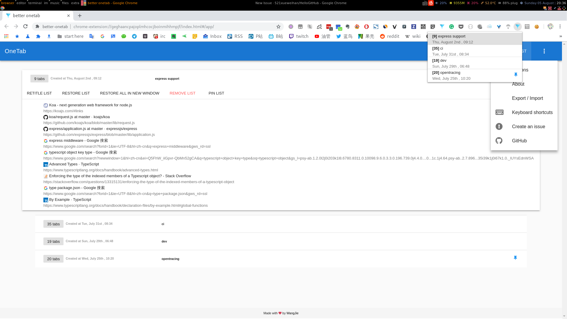567x319 pixels.
Task: Click the exclamation icon next to Create an issue
Action: point(499,126)
